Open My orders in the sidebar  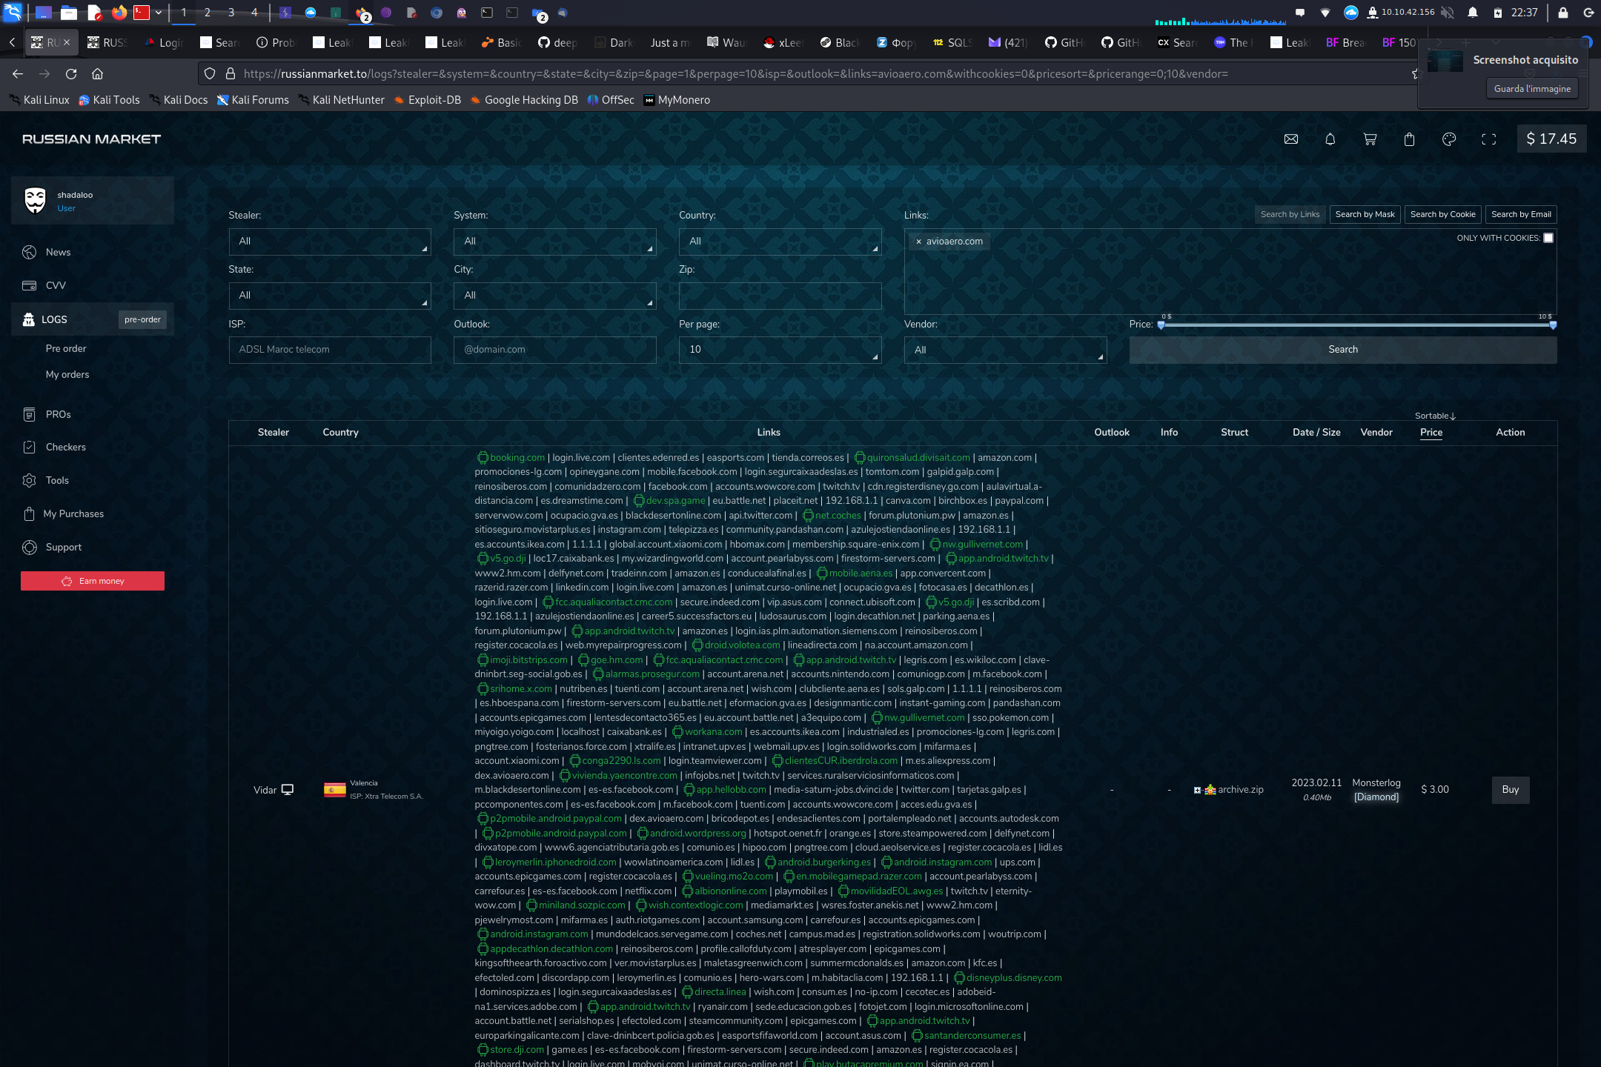[x=67, y=375]
